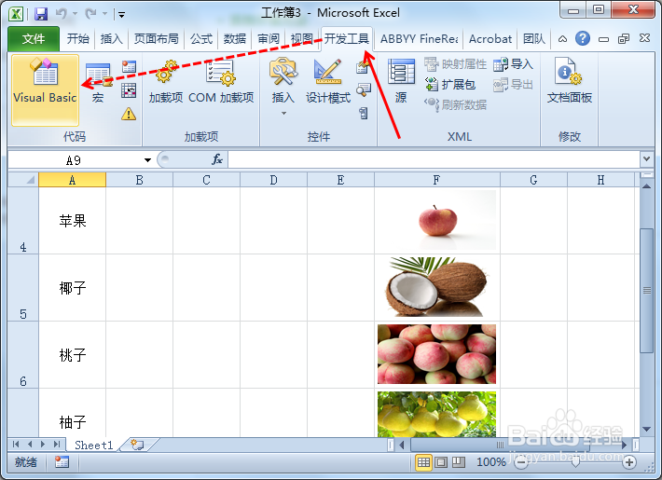Expand the formula bar
The height and width of the screenshot is (480, 662).
(646, 159)
